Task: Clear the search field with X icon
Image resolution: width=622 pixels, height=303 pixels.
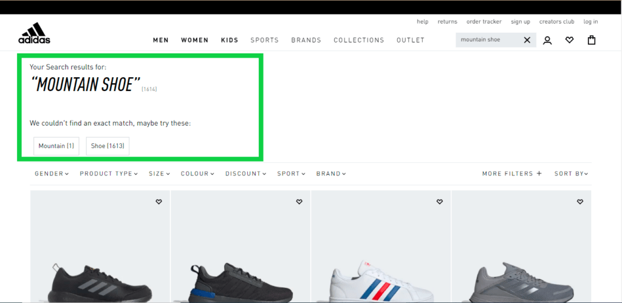Action: click(x=527, y=40)
